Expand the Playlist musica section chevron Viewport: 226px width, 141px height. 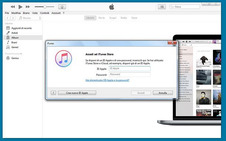(x=21, y=54)
